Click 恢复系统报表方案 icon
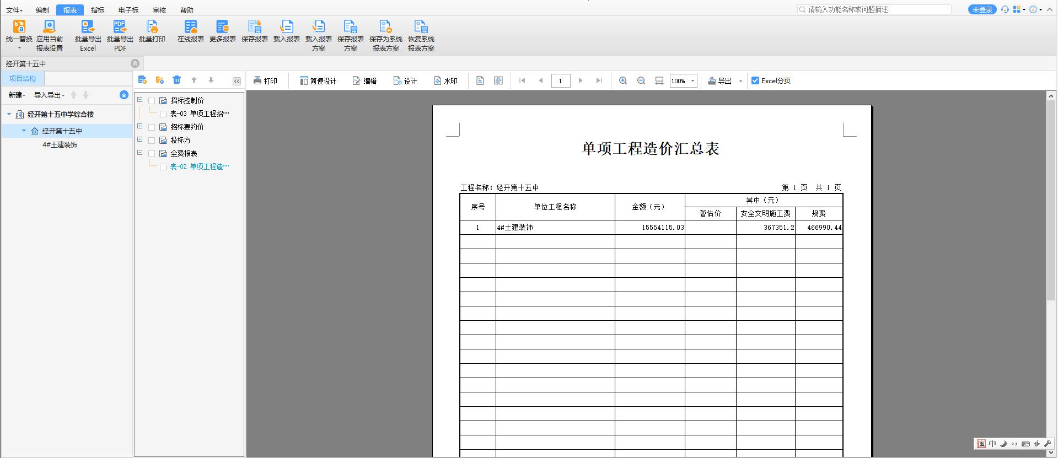Image resolution: width=1058 pixels, height=458 pixels. (x=421, y=26)
